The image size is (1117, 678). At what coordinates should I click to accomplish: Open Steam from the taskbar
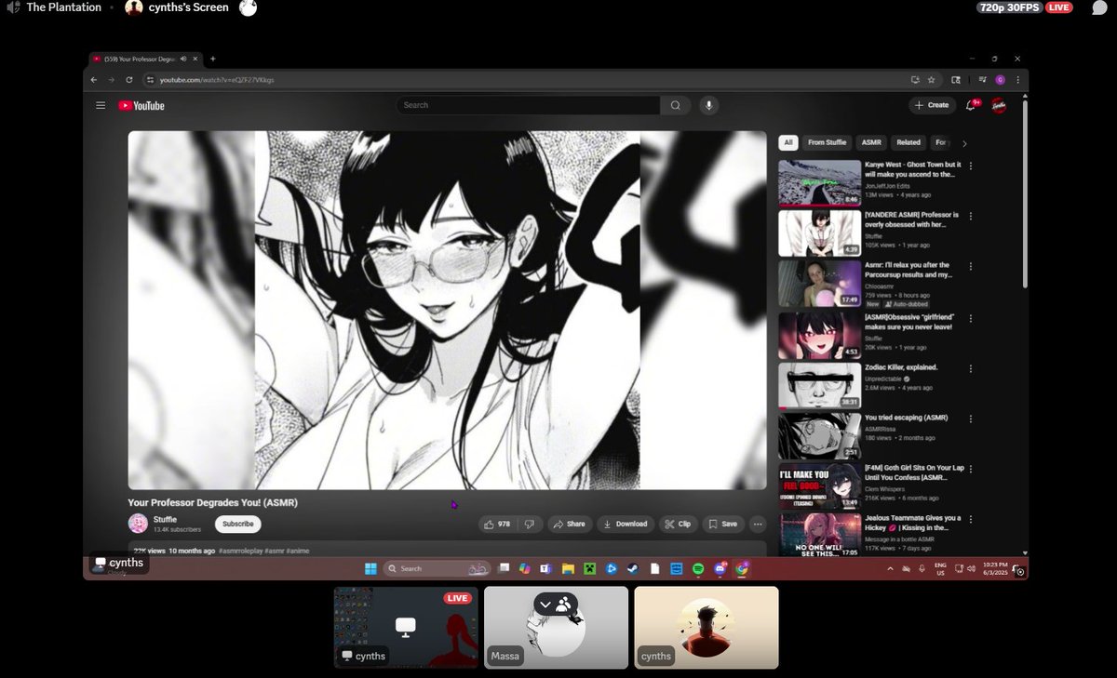pos(633,568)
